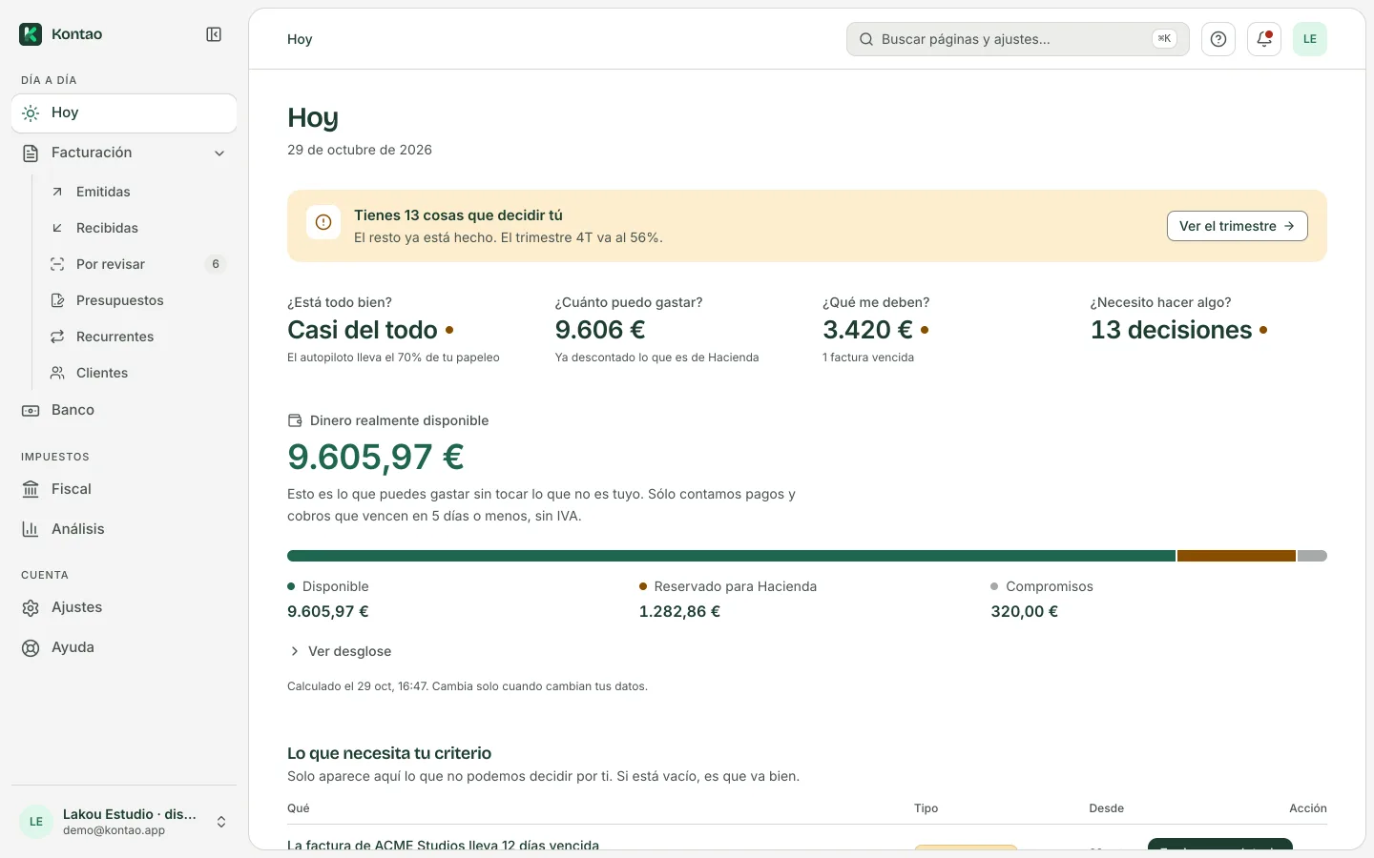Click the Casi del todo status
1374x858 pixels.
(363, 330)
